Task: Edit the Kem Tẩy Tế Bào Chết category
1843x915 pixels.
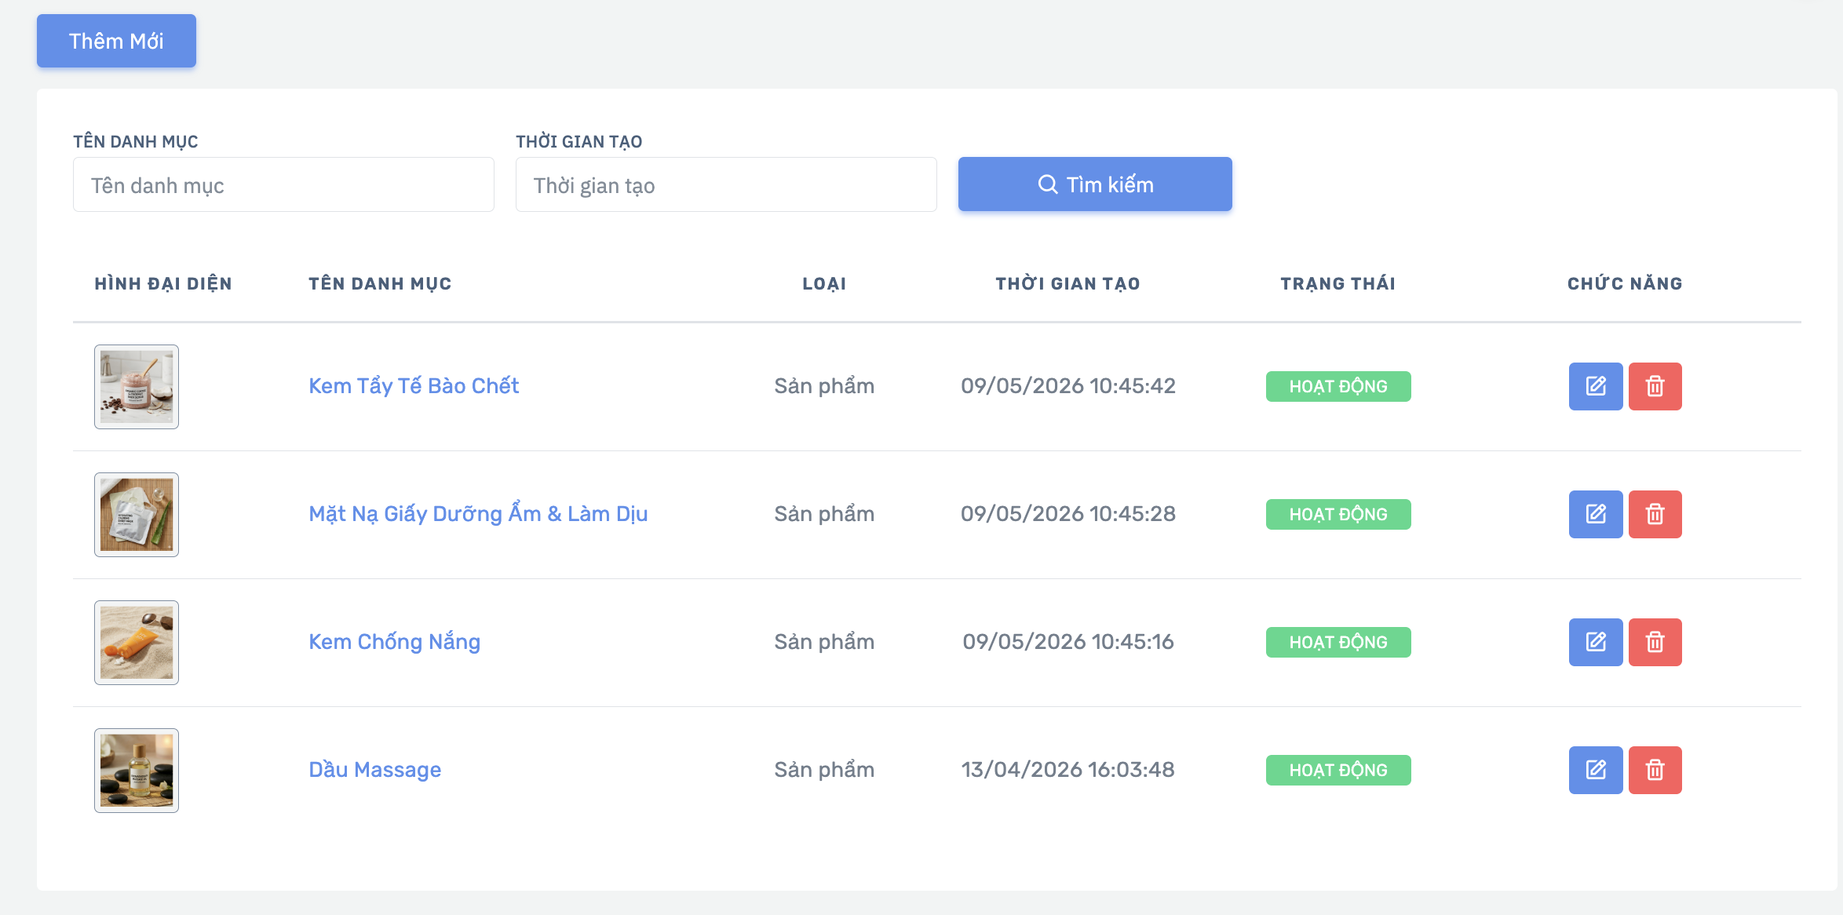Action: (1596, 386)
